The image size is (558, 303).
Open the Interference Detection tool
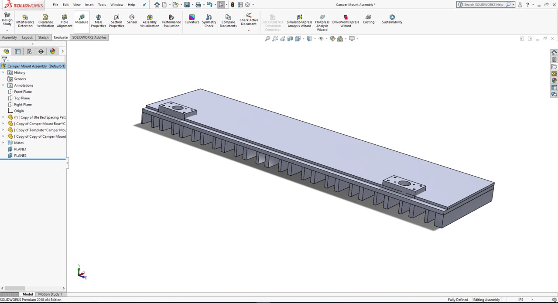click(x=25, y=22)
